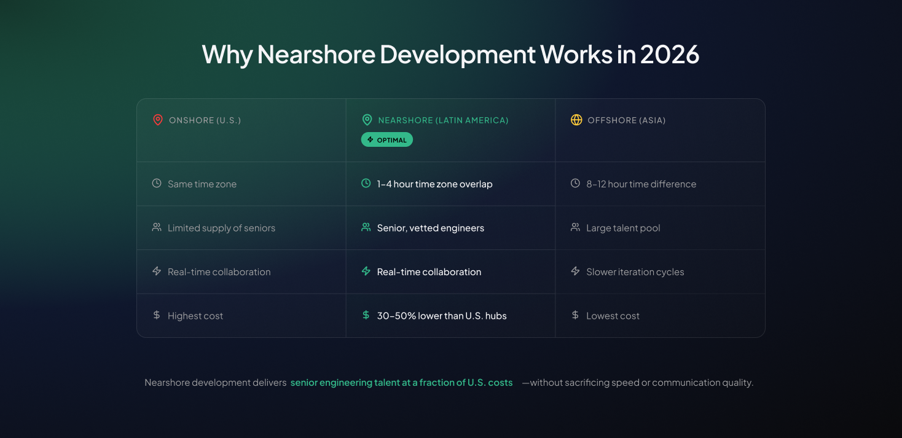Screen dimensions: 902x438
Task: Click the lightning icon next to Real-time collaboration
Action: pos(366,270)
